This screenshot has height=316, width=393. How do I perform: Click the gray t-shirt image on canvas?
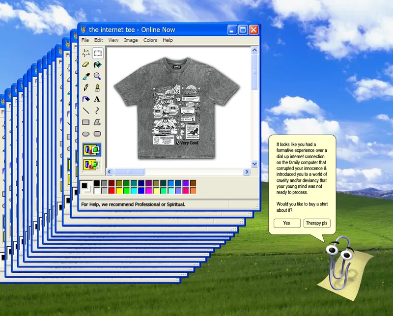176,108
